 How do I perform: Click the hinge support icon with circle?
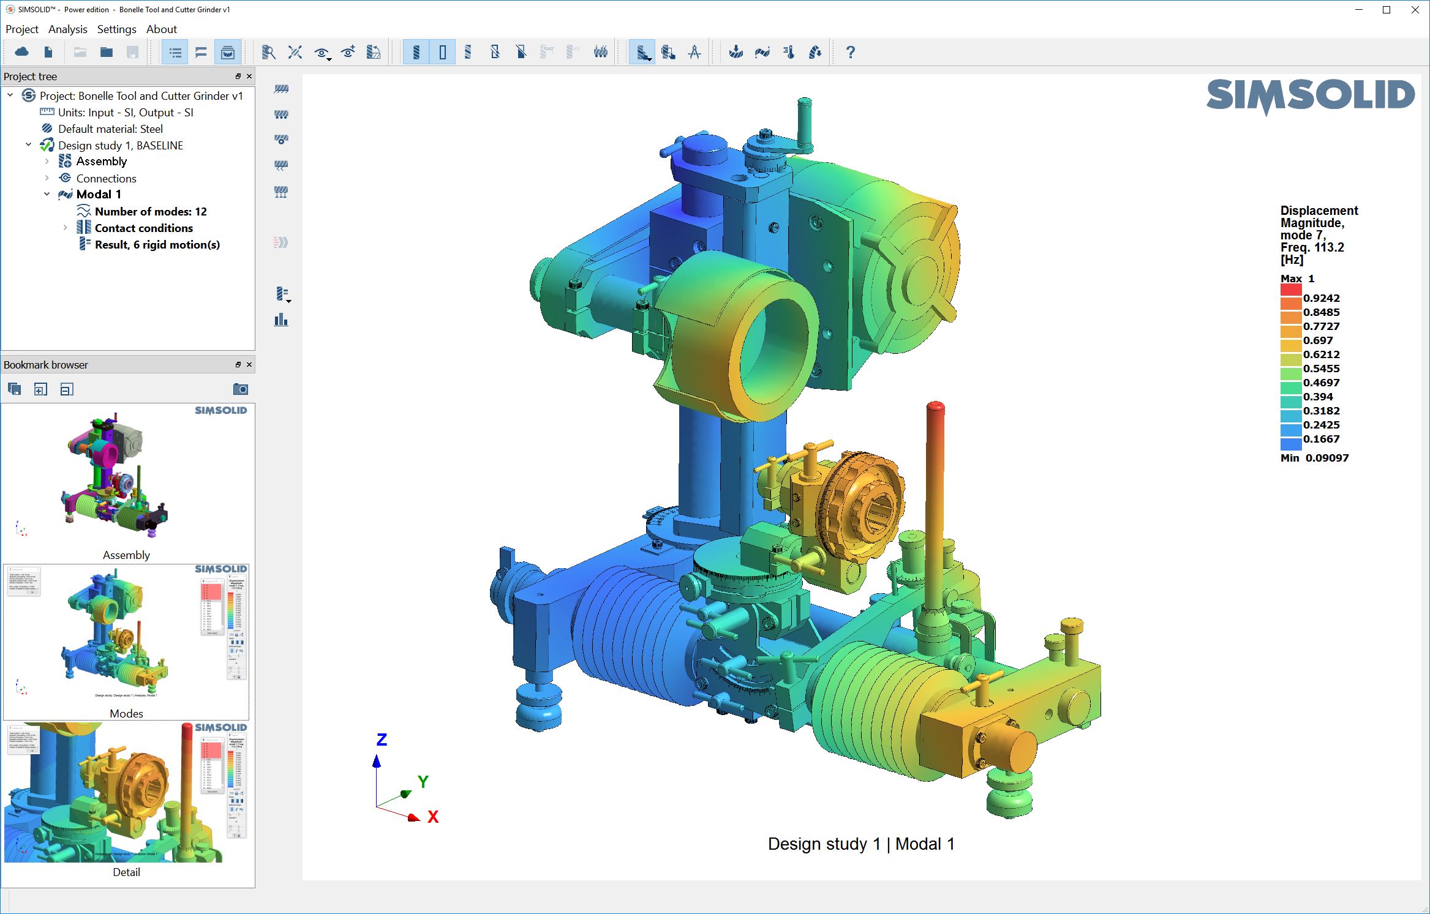pos(281,140)
